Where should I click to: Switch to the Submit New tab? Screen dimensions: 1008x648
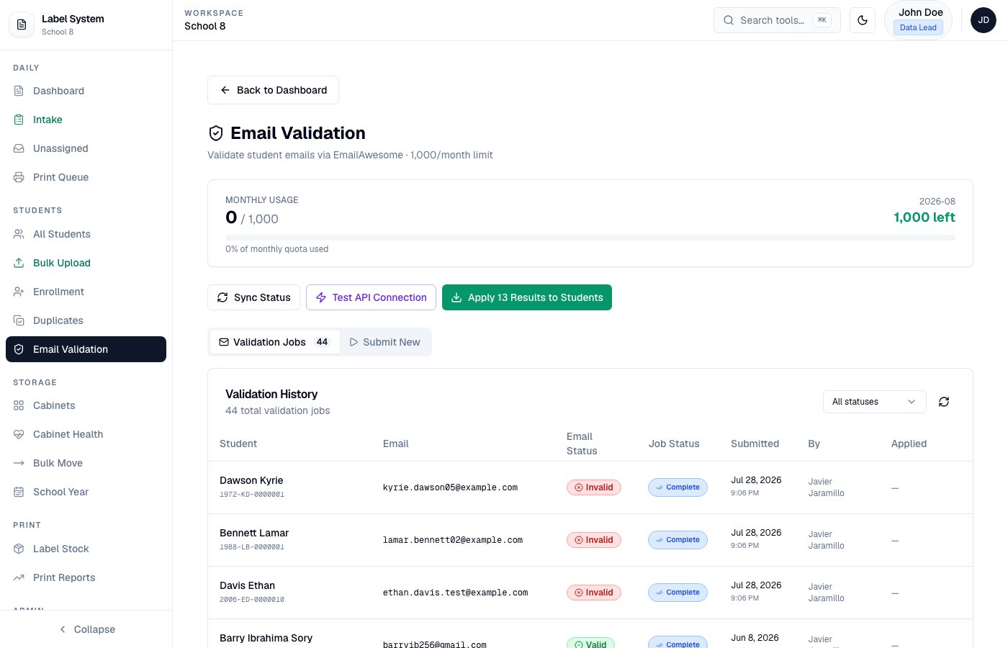point(384,342)
